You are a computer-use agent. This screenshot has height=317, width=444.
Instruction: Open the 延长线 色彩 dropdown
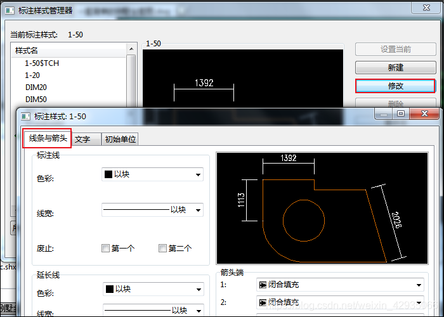153,289
